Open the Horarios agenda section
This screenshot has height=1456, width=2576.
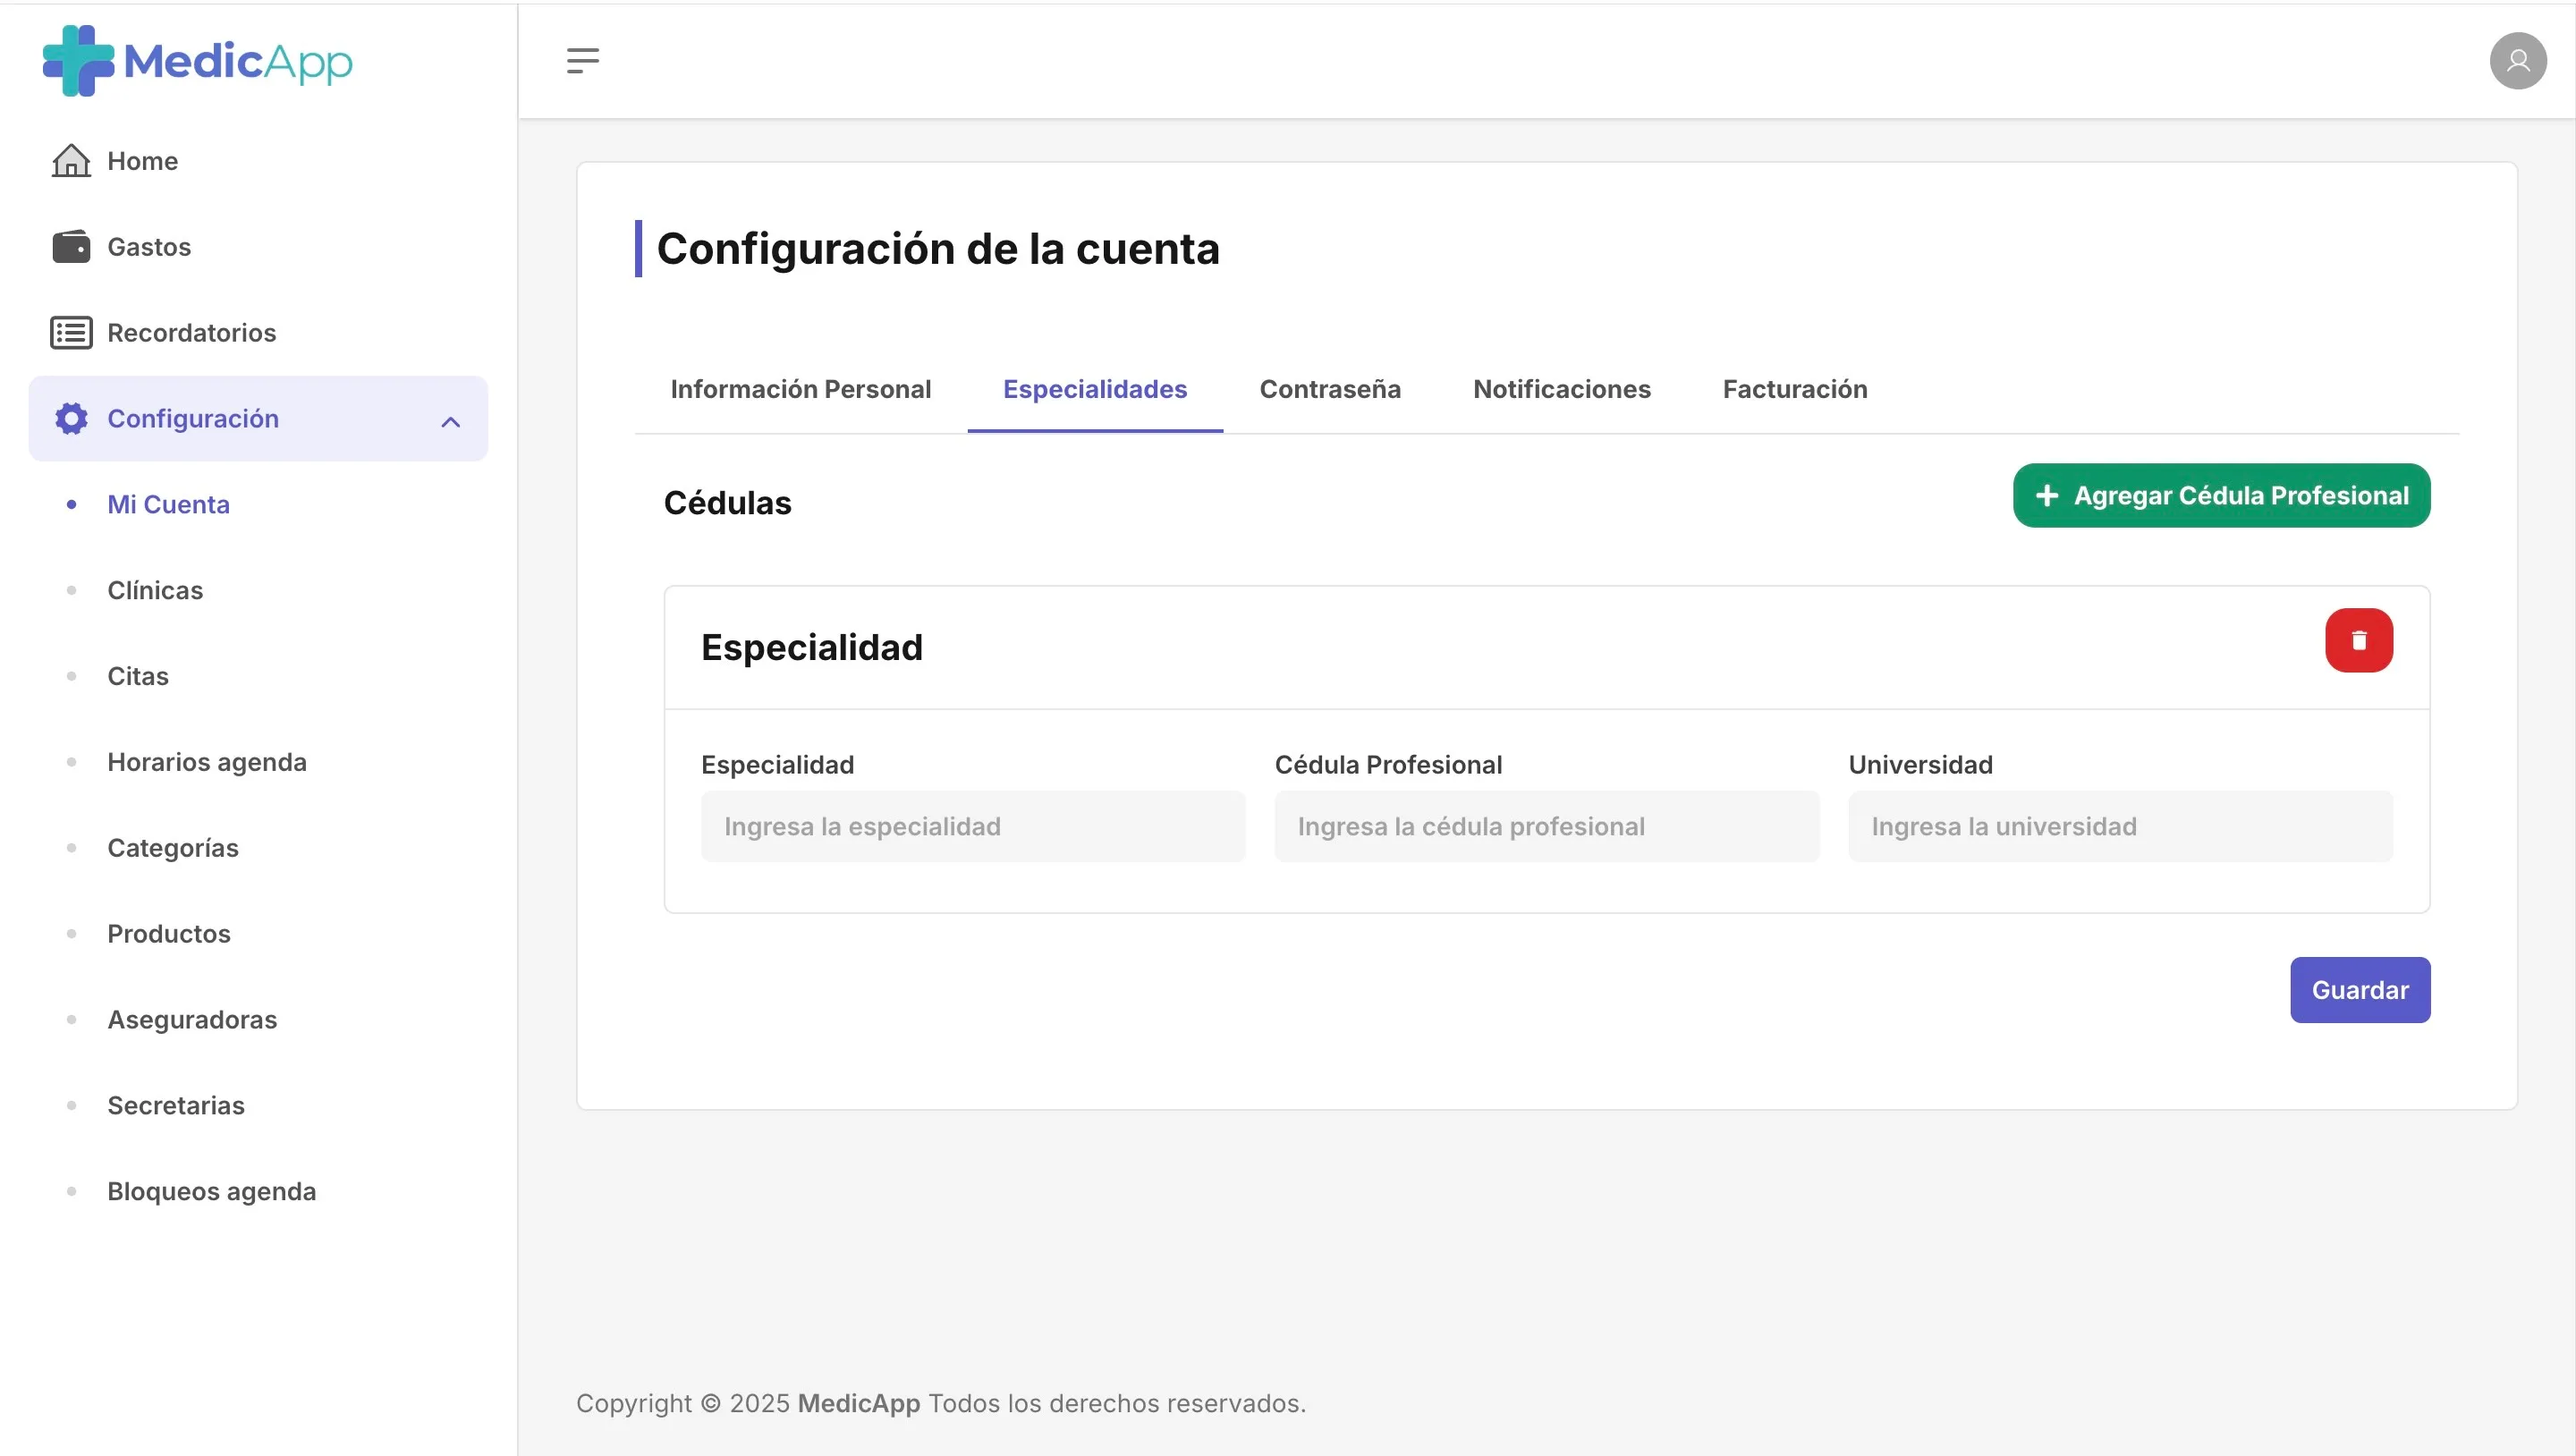point(207,761)
